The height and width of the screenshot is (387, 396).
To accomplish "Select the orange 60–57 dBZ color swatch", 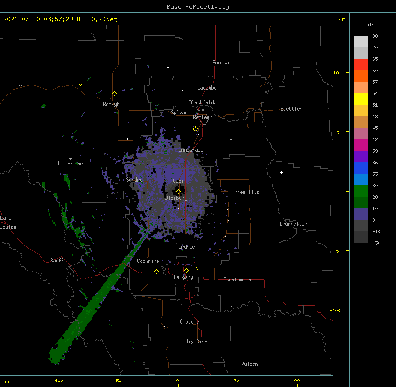I will (361, 76).
